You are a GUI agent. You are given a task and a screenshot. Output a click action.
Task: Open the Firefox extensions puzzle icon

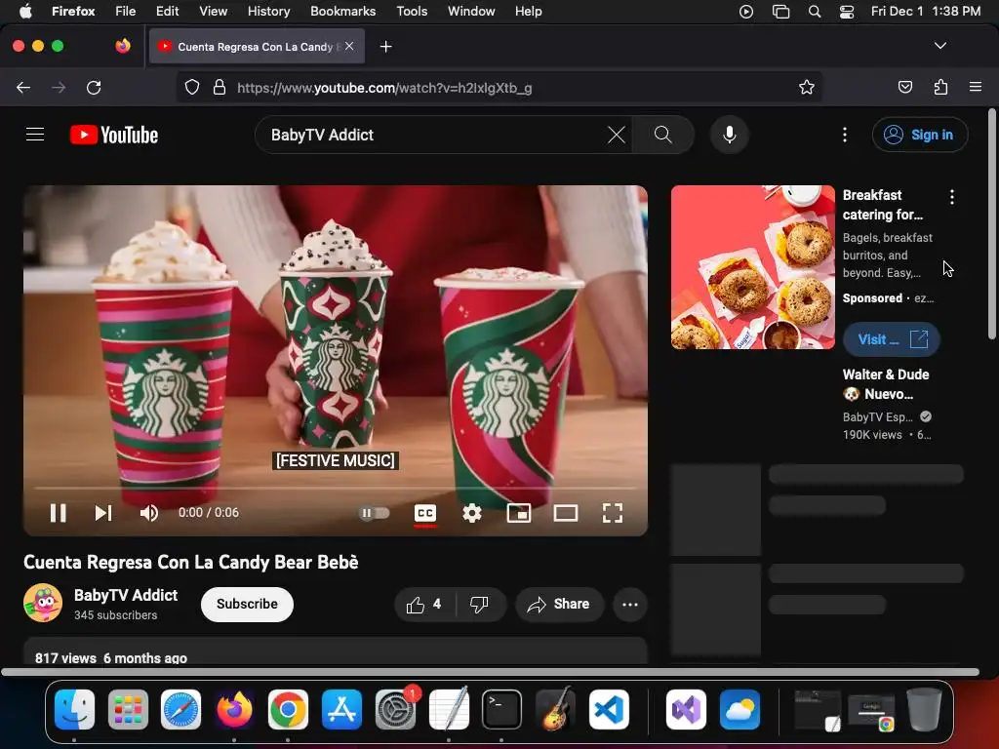pos(940,87)
